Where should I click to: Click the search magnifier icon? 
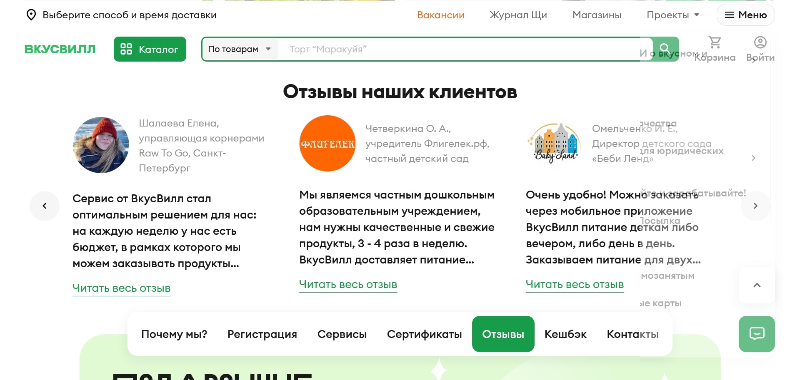tap(664, 48)
